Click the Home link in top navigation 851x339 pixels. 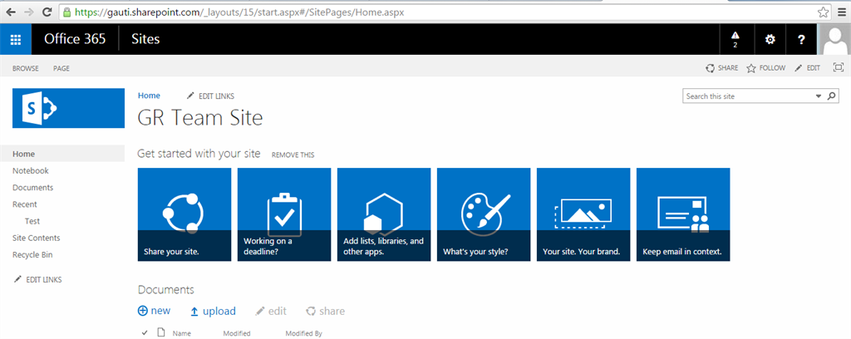click(149, 96)
